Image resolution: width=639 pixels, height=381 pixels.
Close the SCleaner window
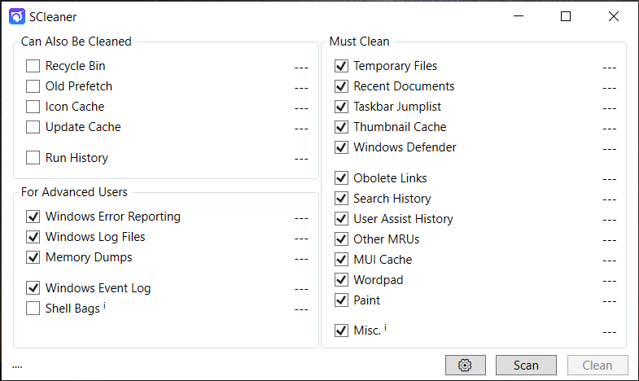(614, 16)
